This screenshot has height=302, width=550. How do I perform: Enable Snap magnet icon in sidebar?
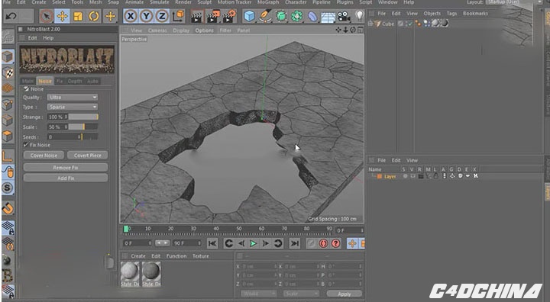point(8,208)
